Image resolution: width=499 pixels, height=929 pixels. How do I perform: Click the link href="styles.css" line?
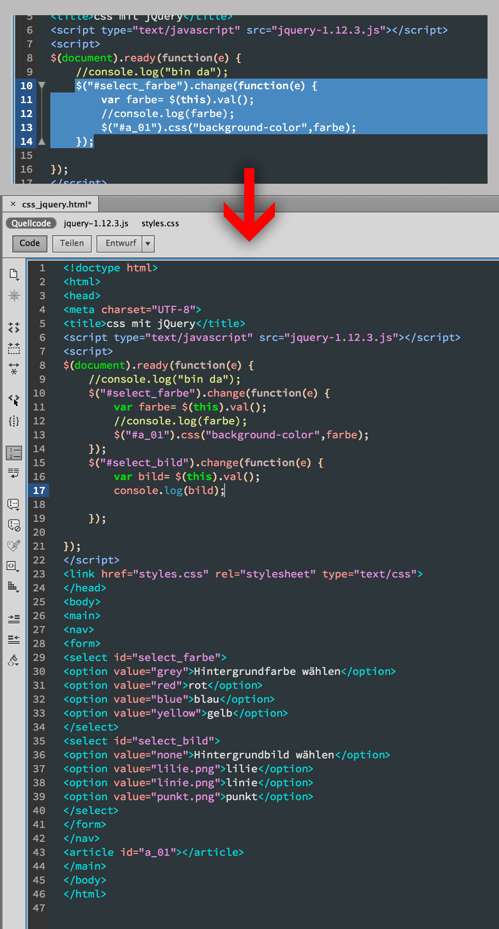[243, 574]
